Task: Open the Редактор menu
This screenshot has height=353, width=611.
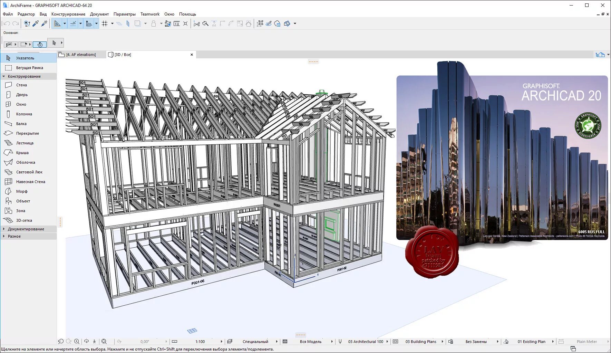Action: click(26, 14)
